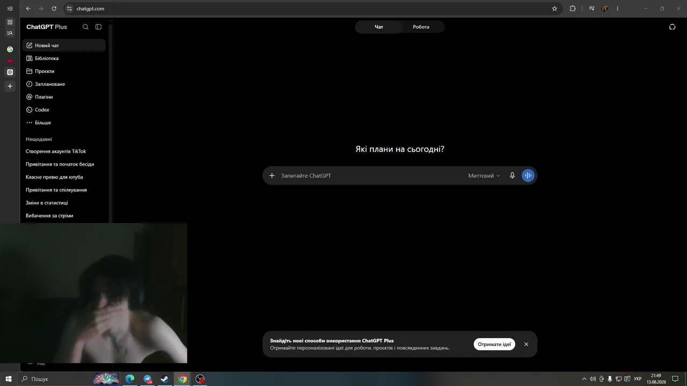This screenshot has width=687, height=386.
Task: Click the tray microphone icon
Action: click(x=610, y=379)
